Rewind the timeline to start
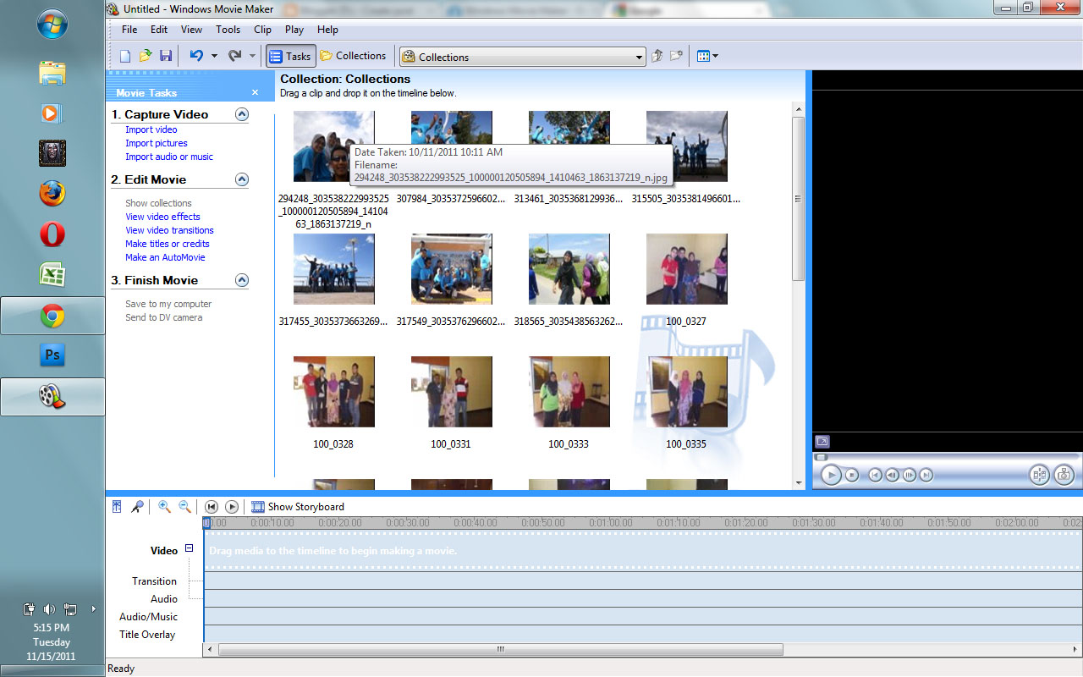Viewport: 1083px width, 677px height. (212, 507)
